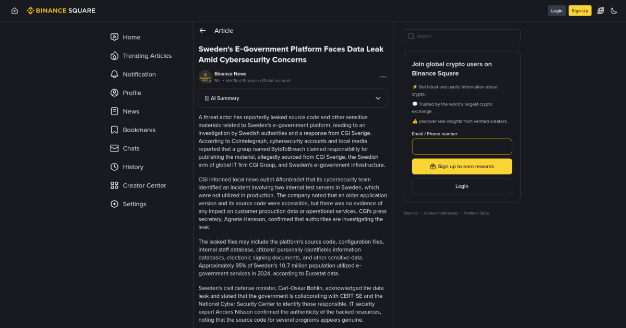Click Sign up to earn rewards
This screenshot has width=626, height=328.
(462, 167)
